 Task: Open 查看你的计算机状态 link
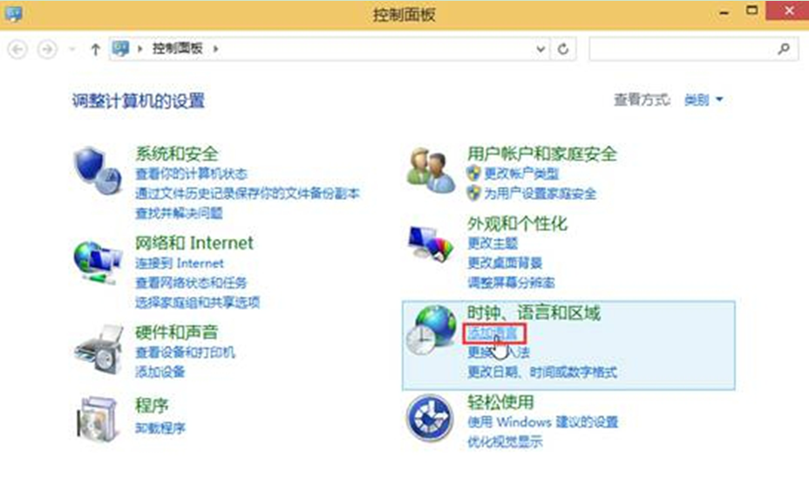191,174
